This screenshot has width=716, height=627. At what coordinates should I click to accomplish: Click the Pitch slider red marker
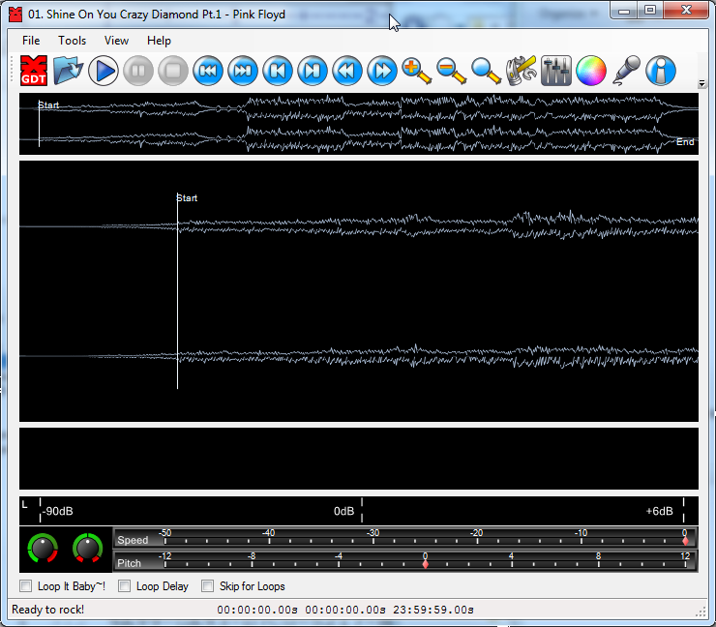tap(425, 564)
